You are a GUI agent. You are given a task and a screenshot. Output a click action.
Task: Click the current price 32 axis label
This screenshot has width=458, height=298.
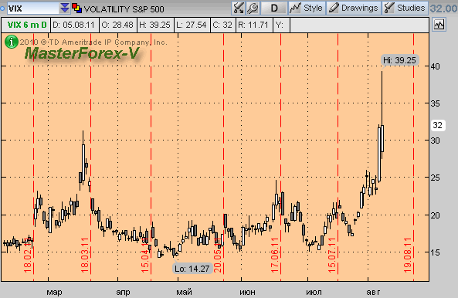coord(438,125)
